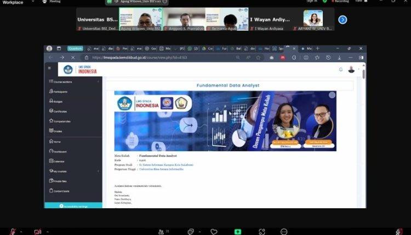Open the browser profile avatar
The image size is (411, 235).
point(49,48)
